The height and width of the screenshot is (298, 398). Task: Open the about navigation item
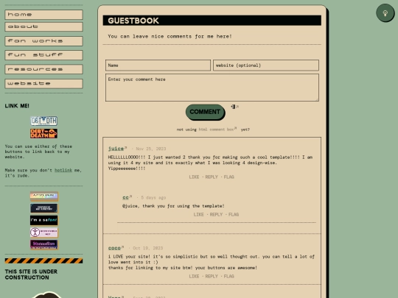click(43, 27)
